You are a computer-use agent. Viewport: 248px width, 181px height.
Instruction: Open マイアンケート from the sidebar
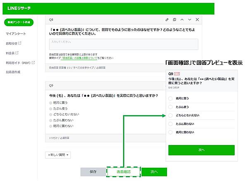16,33
